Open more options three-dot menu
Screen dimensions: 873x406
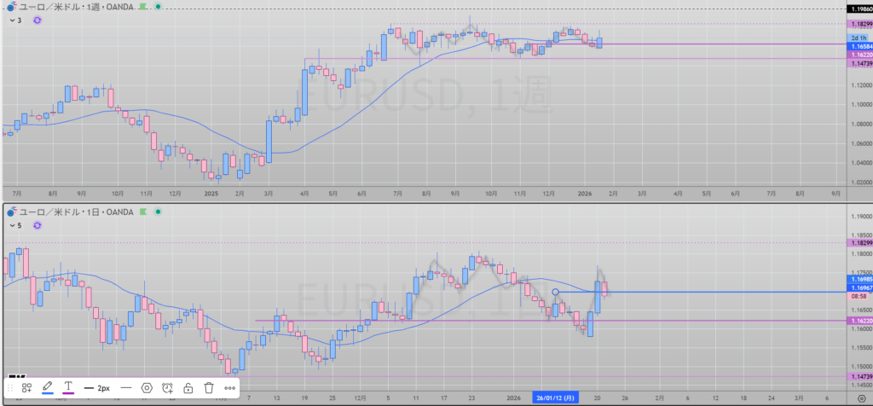pyautogui.click(x=229, y=387)
